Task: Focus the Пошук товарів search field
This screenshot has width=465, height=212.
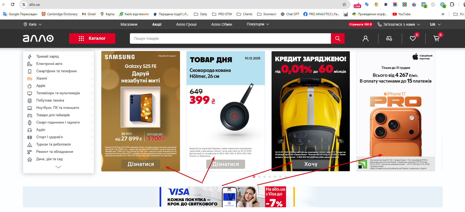Action: coord(230,38)
